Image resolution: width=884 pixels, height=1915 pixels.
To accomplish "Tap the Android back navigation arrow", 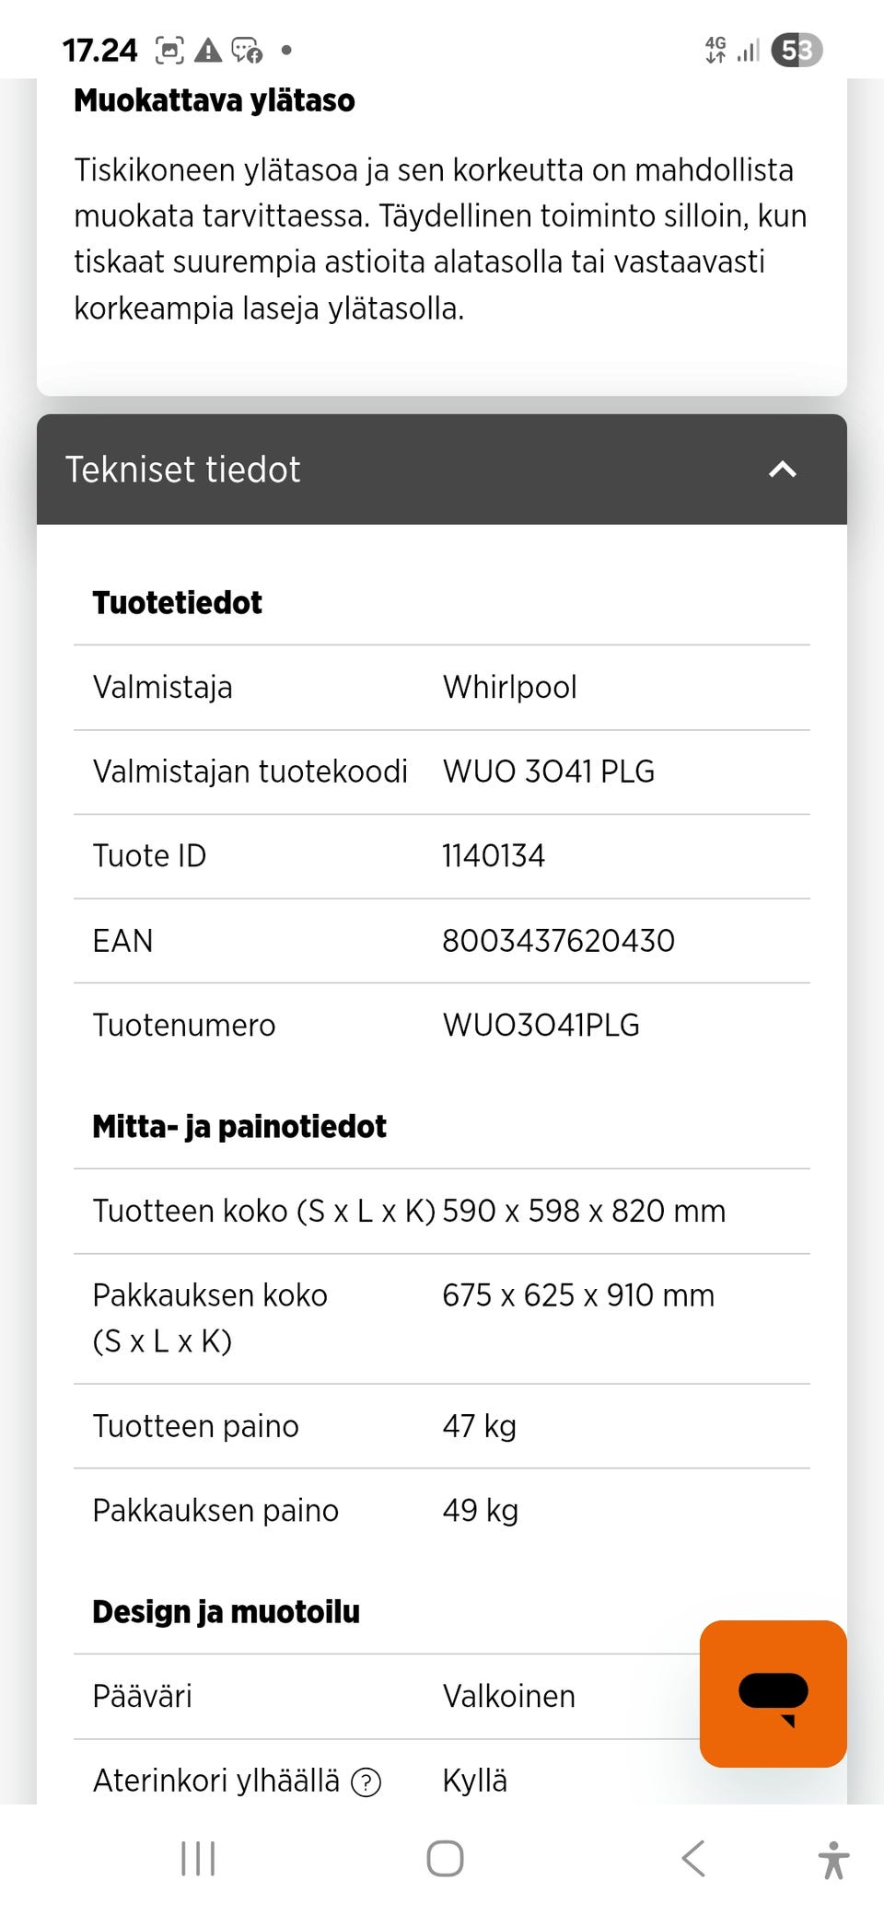I will pos(693,1858).
